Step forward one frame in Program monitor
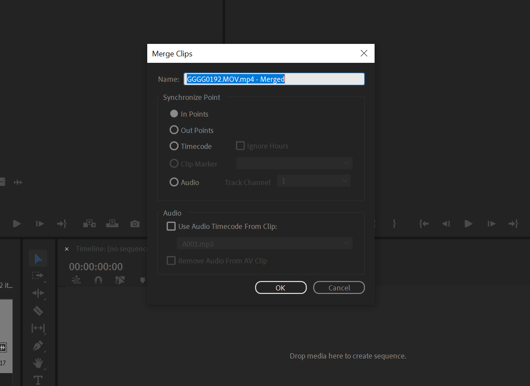Screen dimensions: 530x386 491,224
